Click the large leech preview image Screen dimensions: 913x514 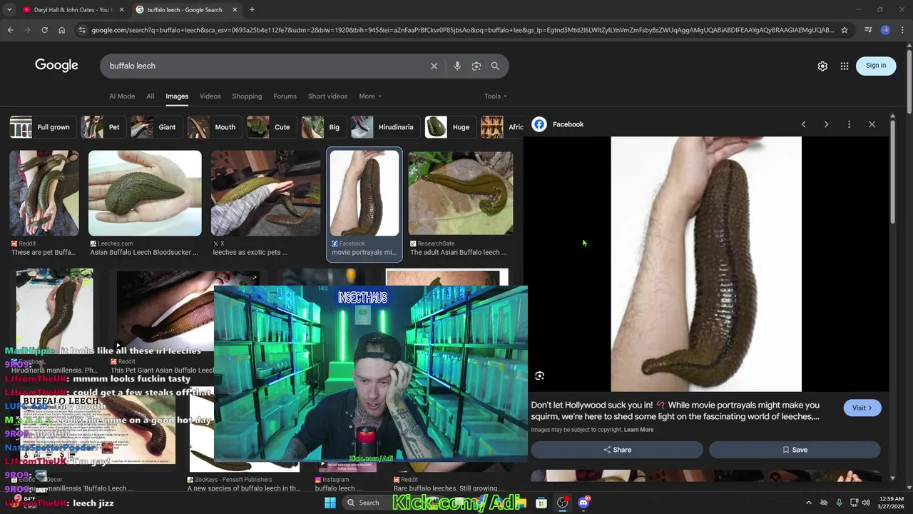706,264
